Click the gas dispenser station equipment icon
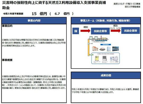 [x=114, y=59]
